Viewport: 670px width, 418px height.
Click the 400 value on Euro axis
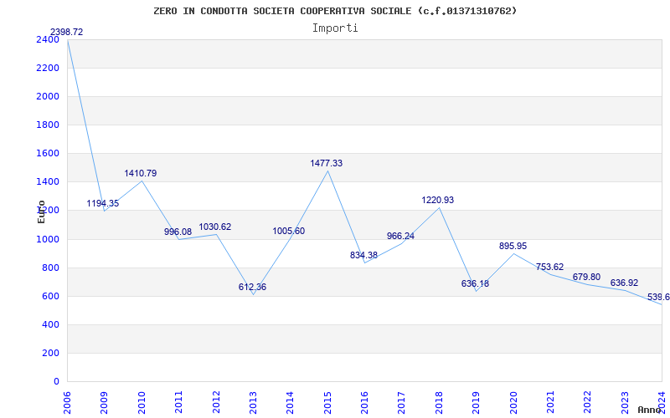coord(50,325)
